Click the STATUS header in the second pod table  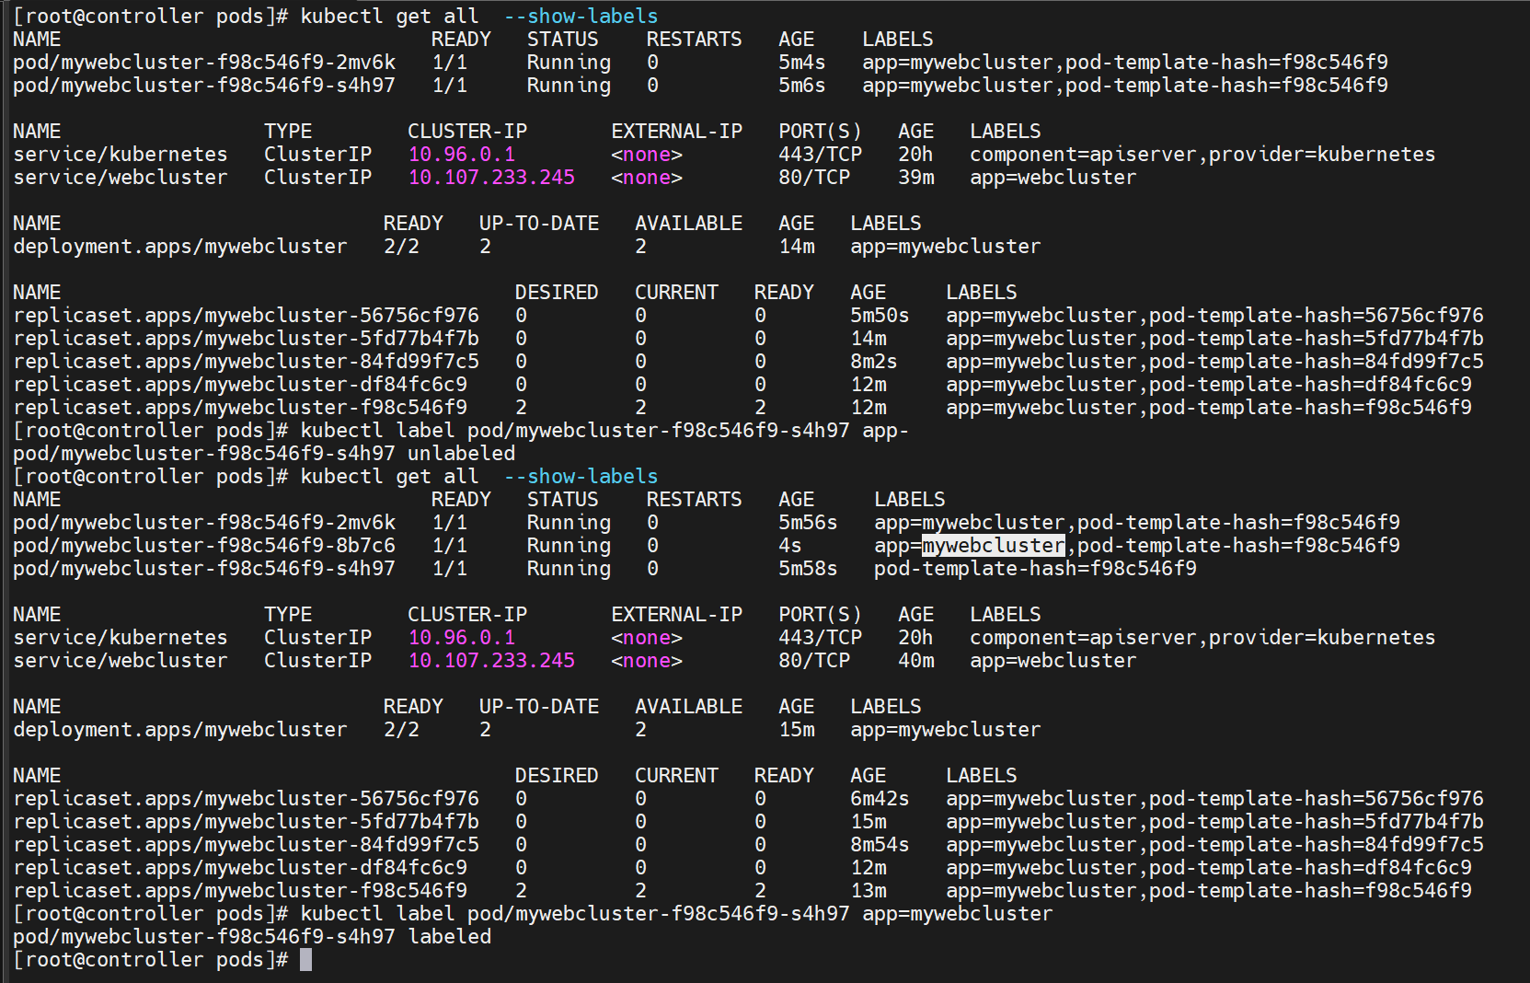tap(563, 500)
